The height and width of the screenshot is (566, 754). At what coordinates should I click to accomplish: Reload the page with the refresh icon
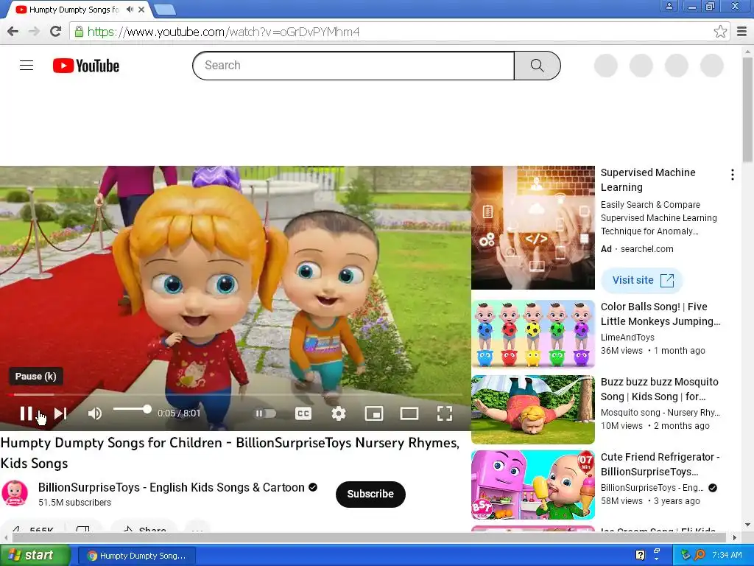pyautogui.click(x=56, y=32)
